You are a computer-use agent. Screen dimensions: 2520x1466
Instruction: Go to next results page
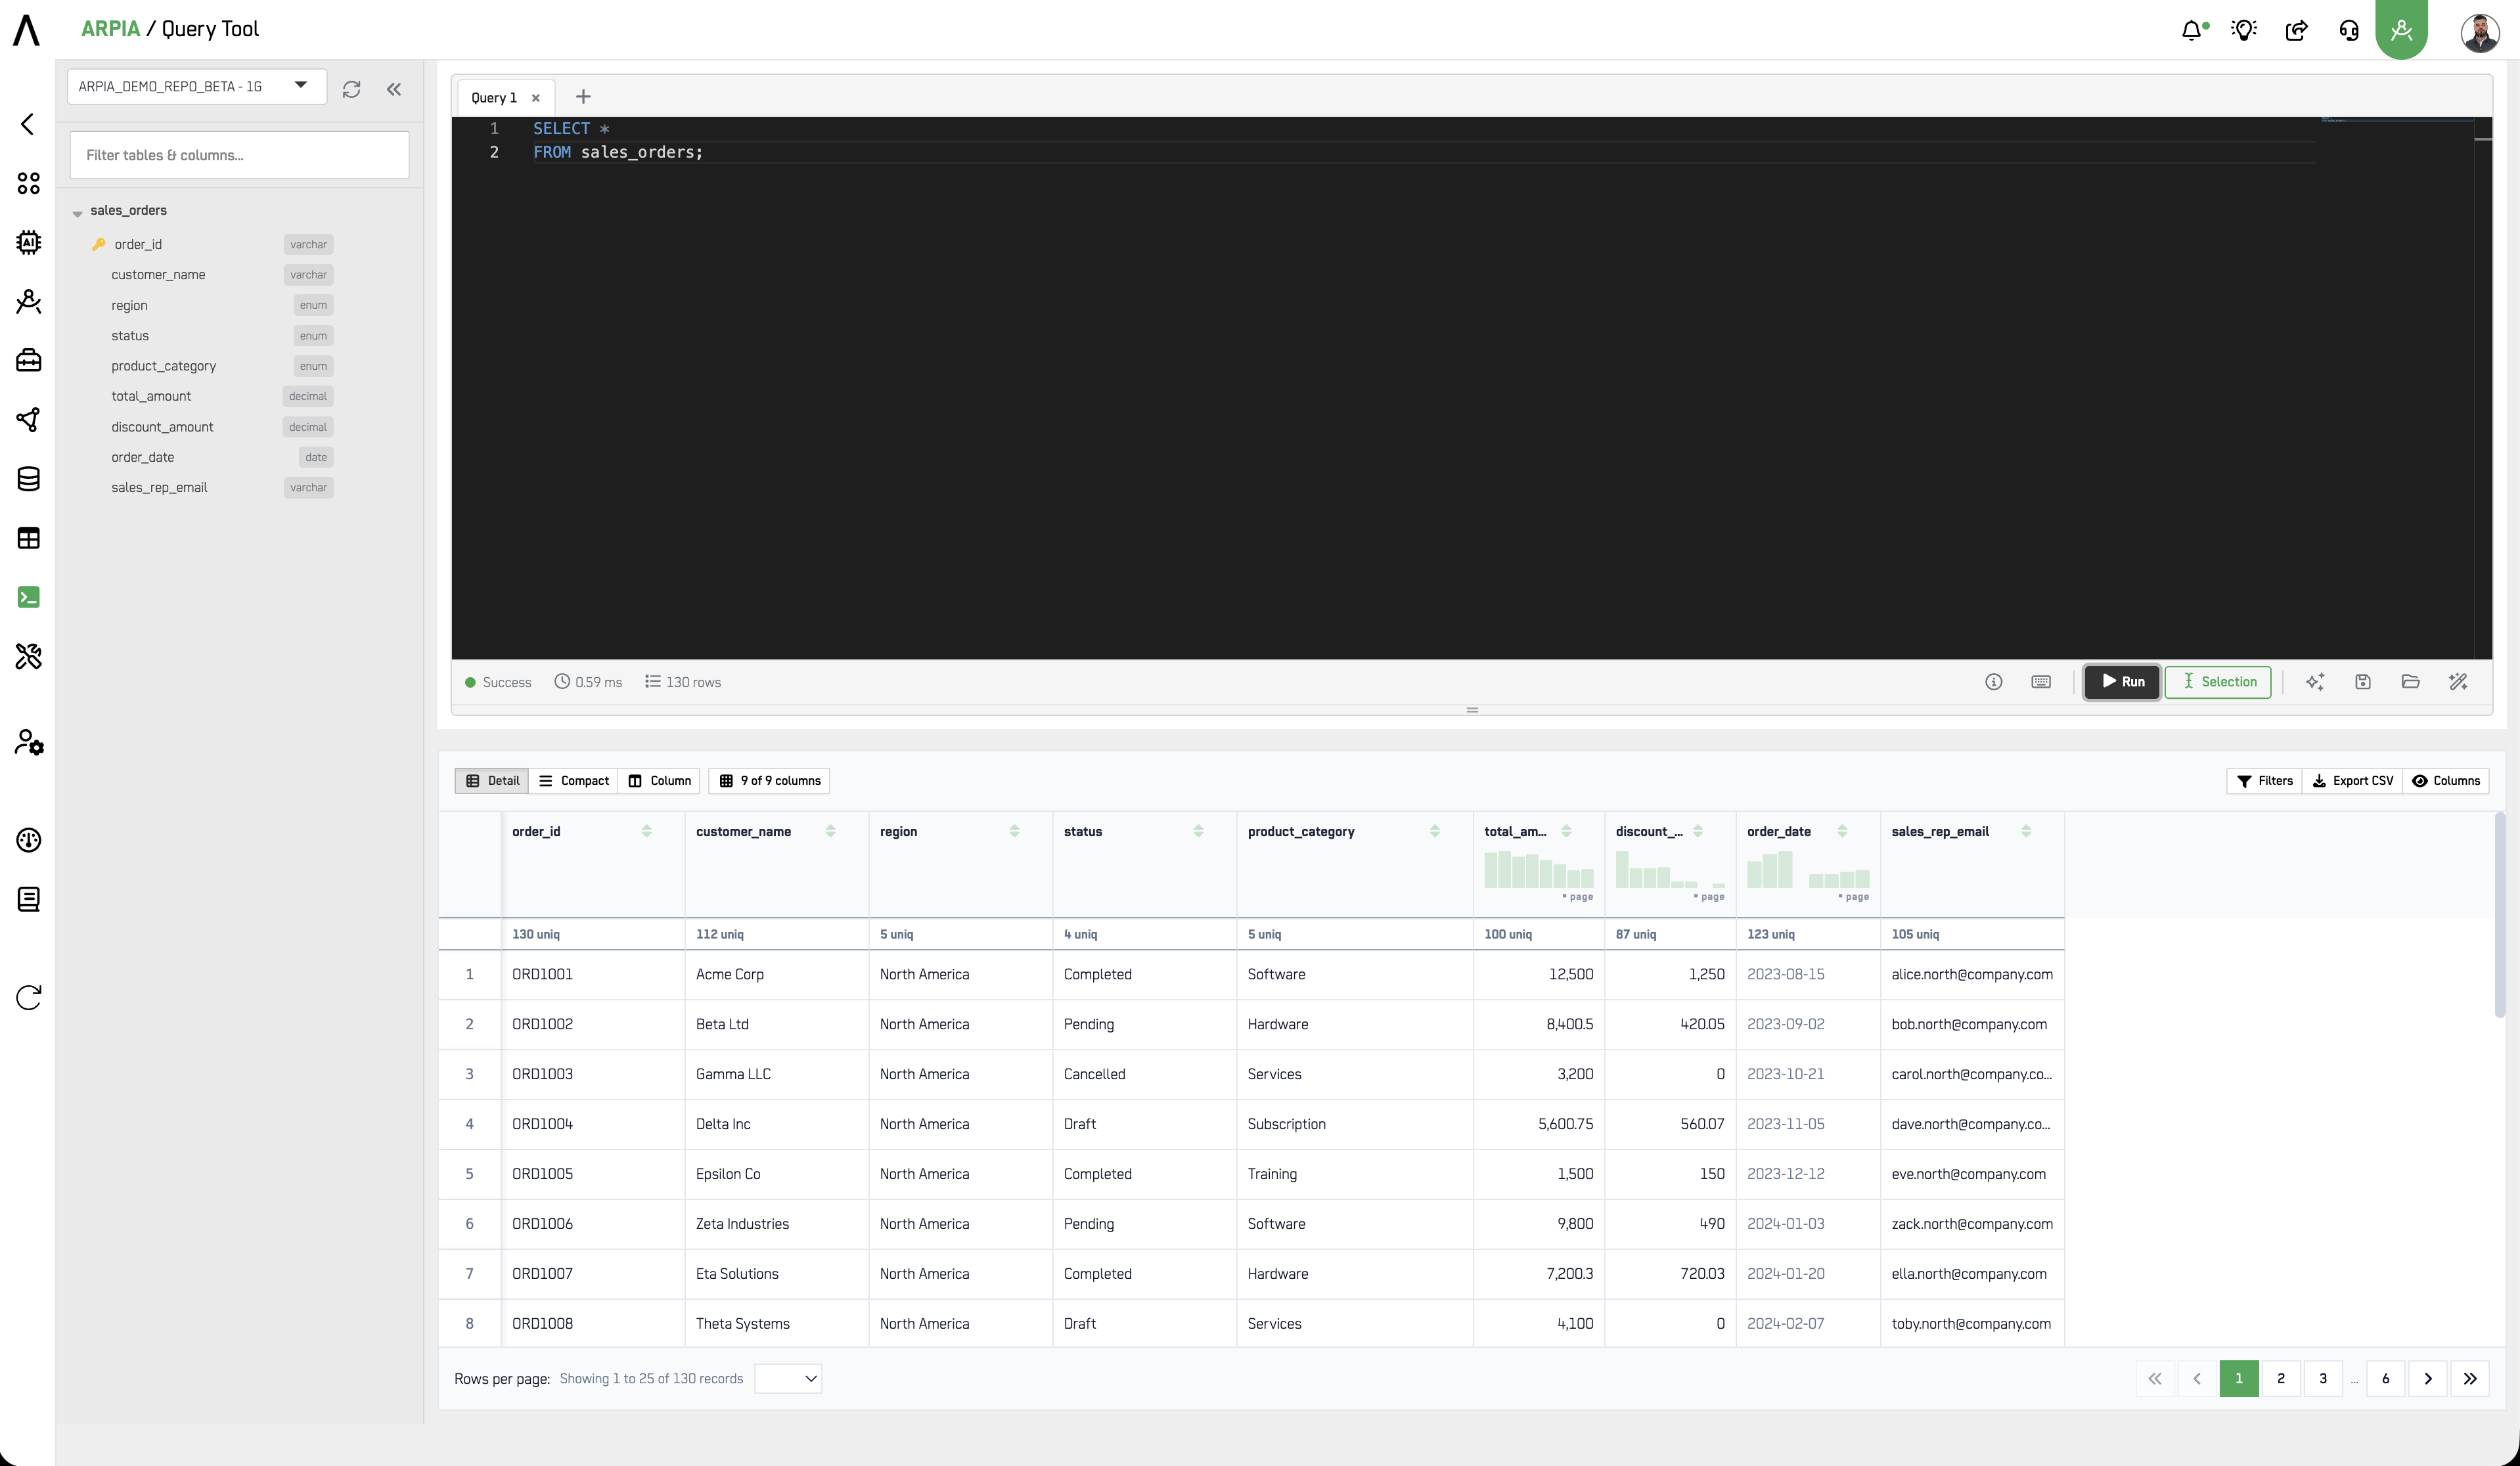pyautogui.click(x=2428, y=1379)
